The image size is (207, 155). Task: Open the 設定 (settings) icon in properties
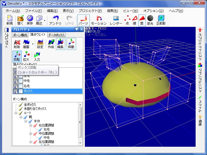[40, 44]
